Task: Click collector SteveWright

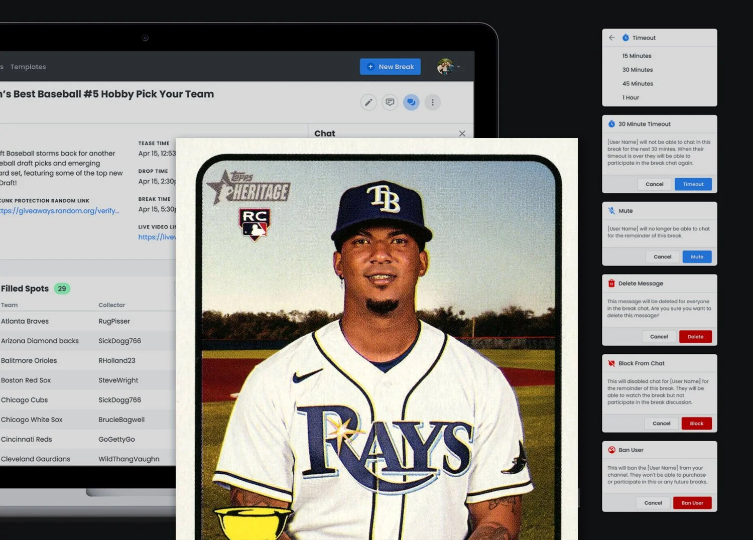Action: pyautogui.click(x=118, y=380)
